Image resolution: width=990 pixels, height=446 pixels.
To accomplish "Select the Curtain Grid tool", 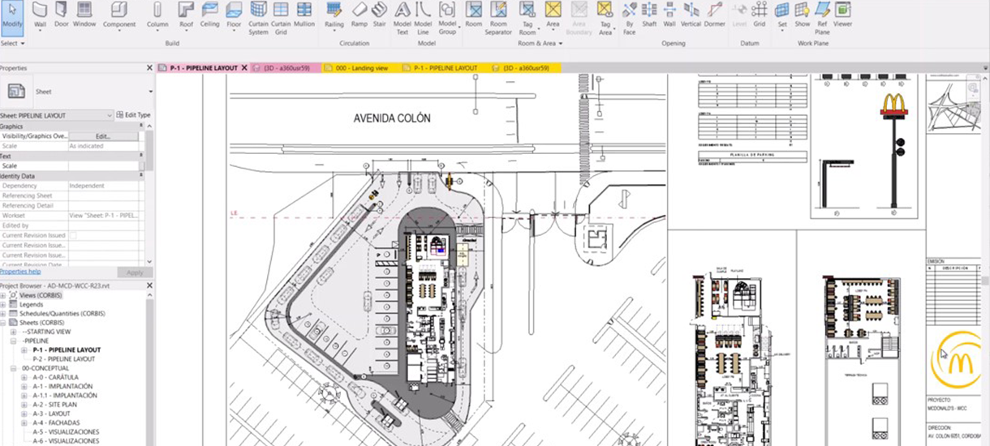I will click(x=281, y=14).
